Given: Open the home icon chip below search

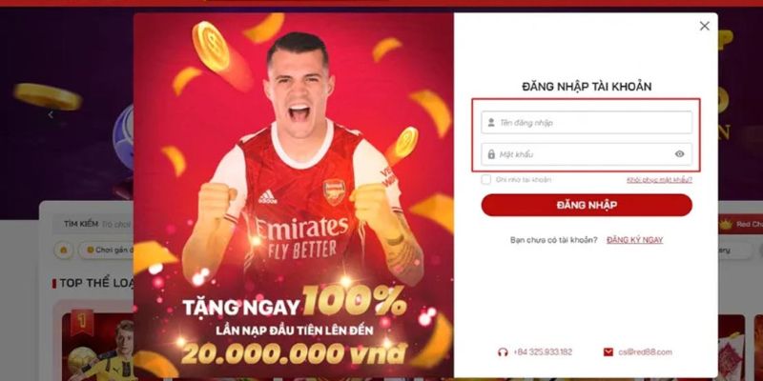Looking at the screenshot, I should click(63, 250).
